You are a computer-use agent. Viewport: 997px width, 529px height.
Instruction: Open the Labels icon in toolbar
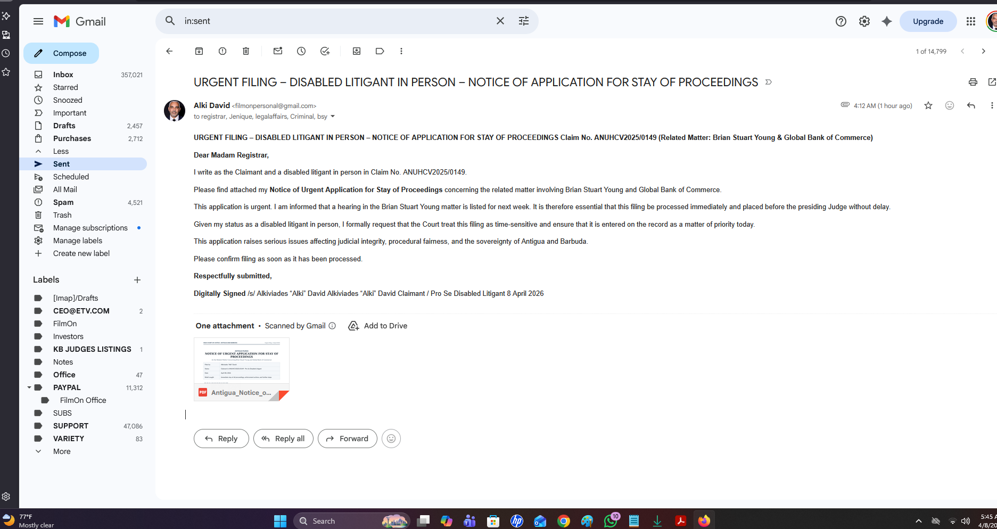(x=380, y=51)
